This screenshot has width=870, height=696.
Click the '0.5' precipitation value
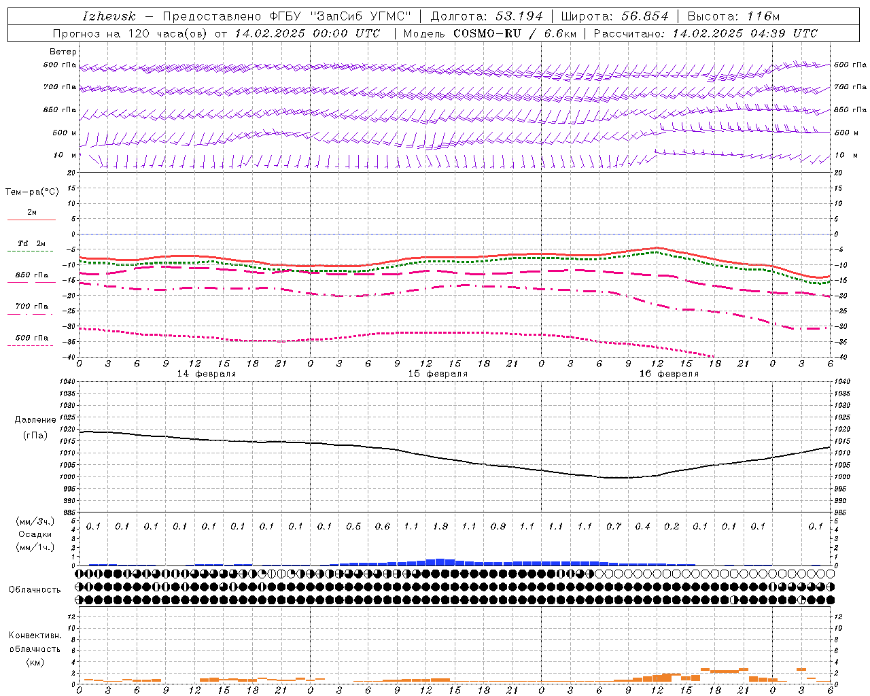click(x=353, y=526)
